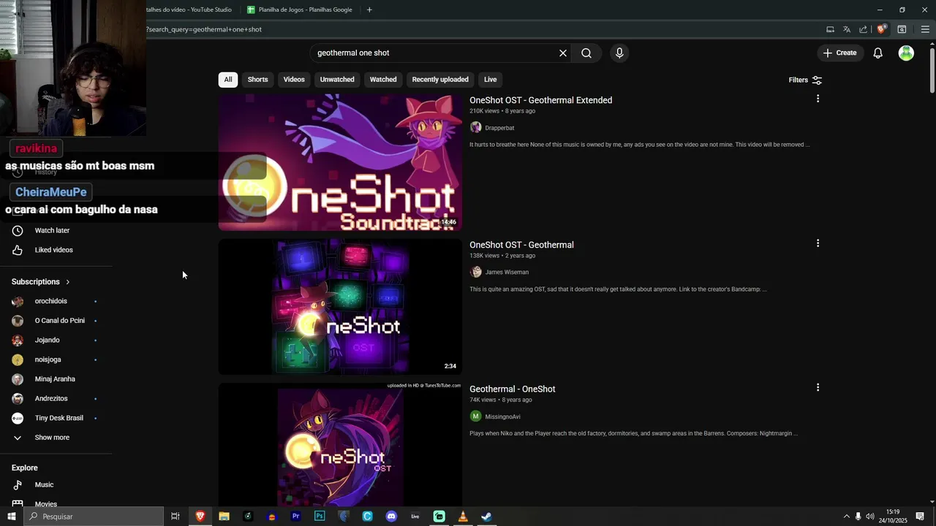Play the 14:46 OneShot Soundtrack thumbnail
This screenshot has height=526, width=936.
point(340,162)
